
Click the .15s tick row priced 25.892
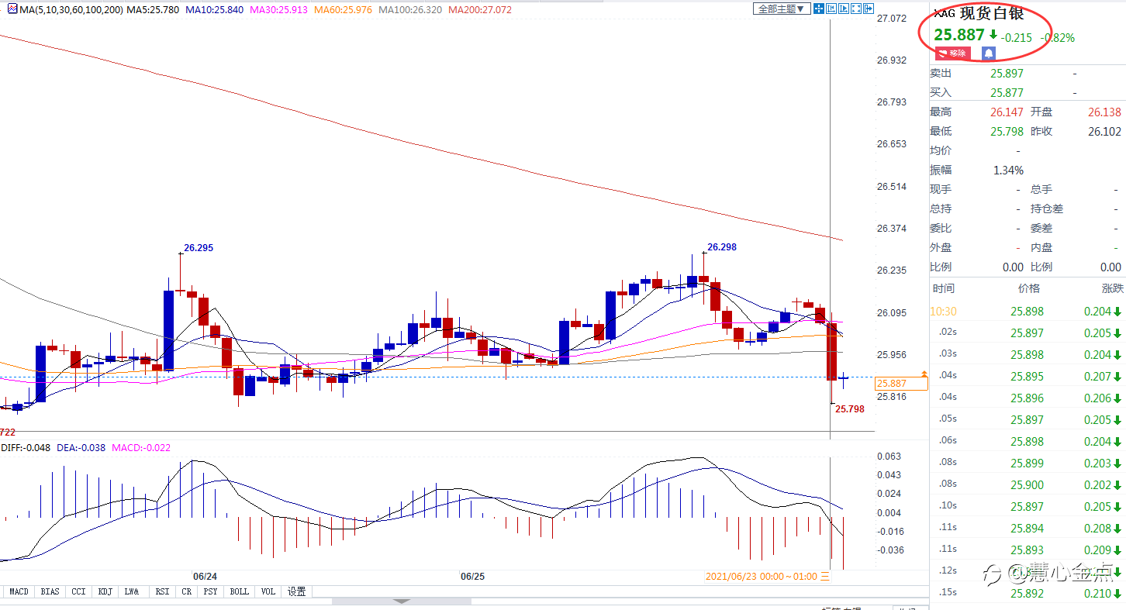tap(1028, 594)
